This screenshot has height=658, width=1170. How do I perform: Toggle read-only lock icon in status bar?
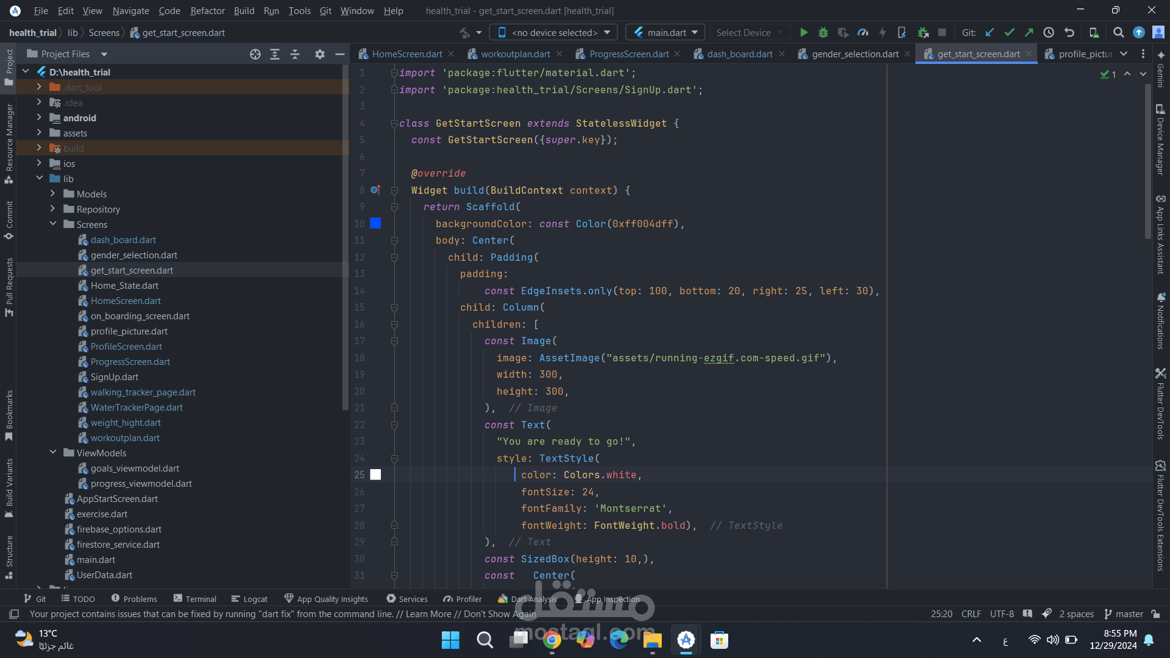[x=1155, y=614]
